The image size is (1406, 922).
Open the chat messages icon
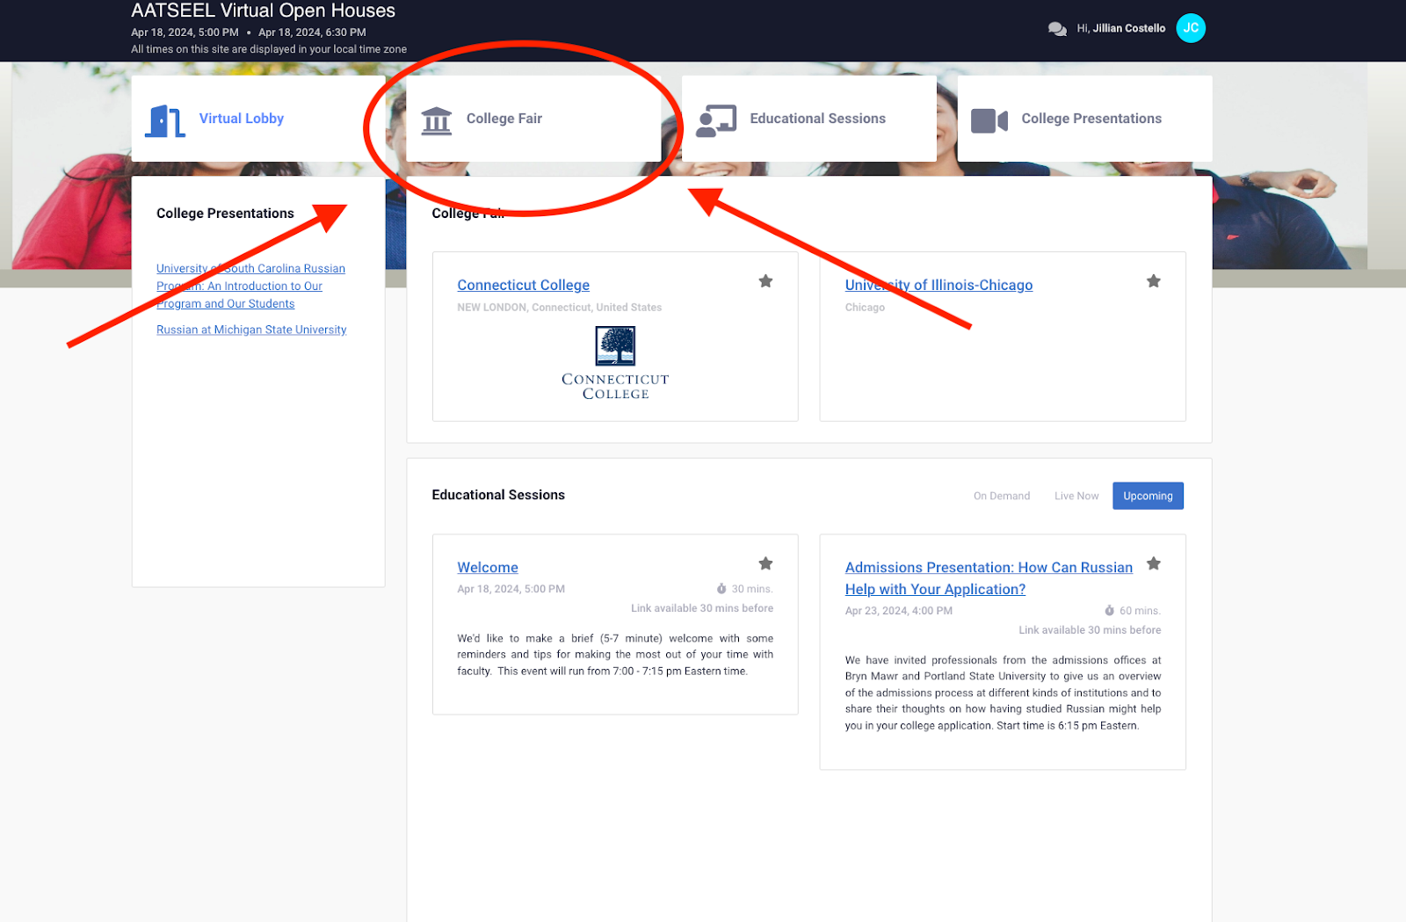(x=1057, y=29)
